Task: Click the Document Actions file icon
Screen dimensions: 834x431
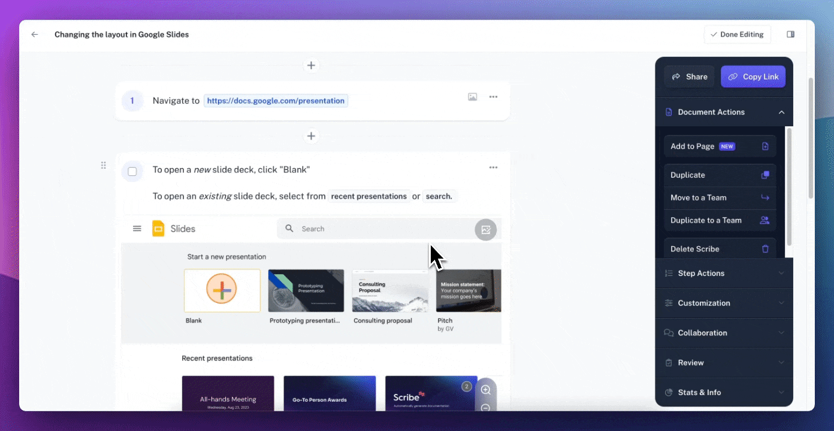Action: [669, 112]
